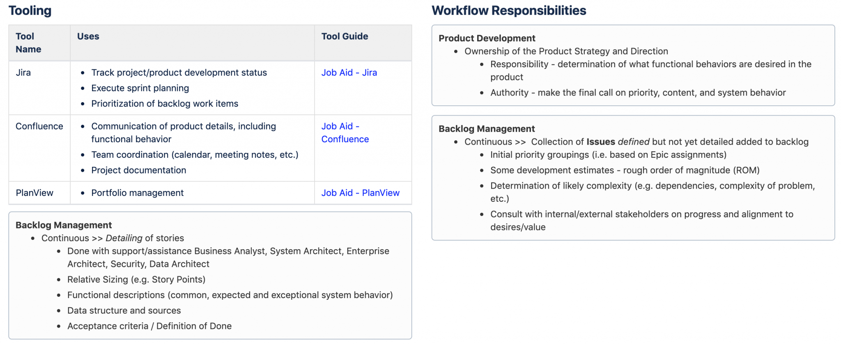Open the Job Aid - Confluence link
Viewport: 841px width, 344px height.
pos(345,133)
